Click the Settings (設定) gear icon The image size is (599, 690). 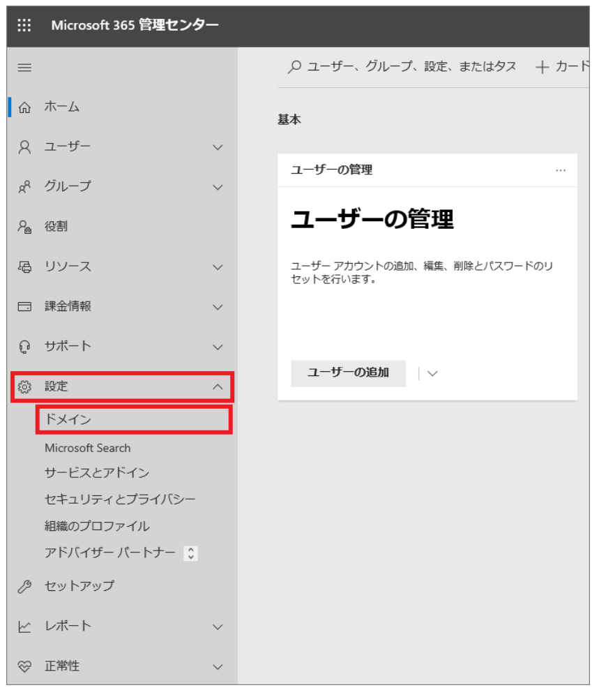24,387
